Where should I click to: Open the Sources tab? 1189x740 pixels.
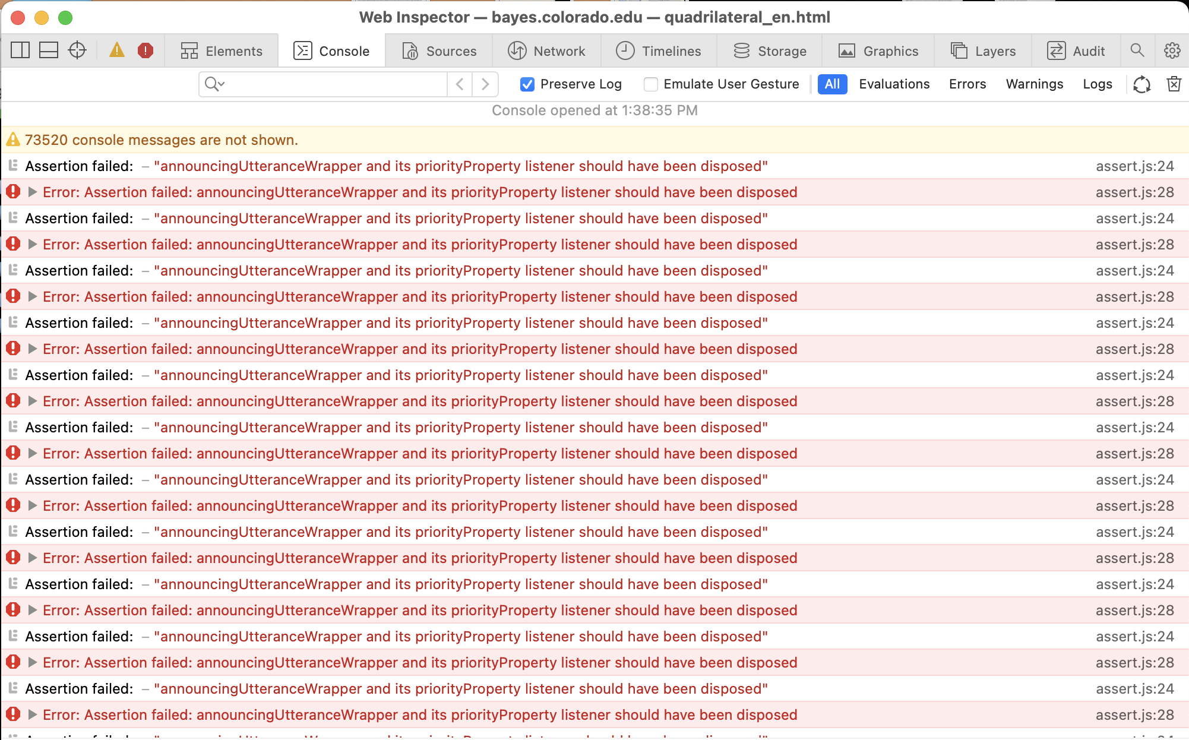(439, 51)
